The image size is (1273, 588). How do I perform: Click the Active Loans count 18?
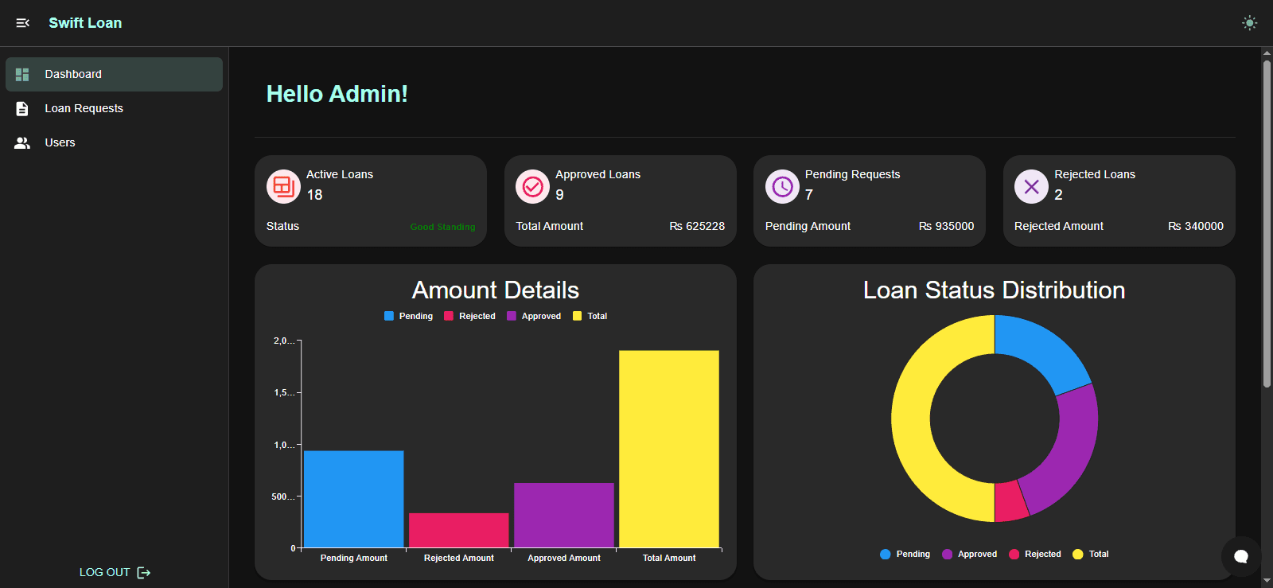point(315,195)
